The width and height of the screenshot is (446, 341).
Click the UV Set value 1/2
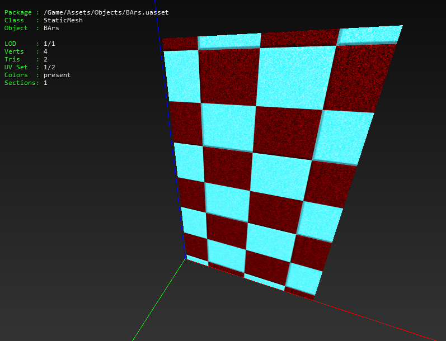click(49, 67)
